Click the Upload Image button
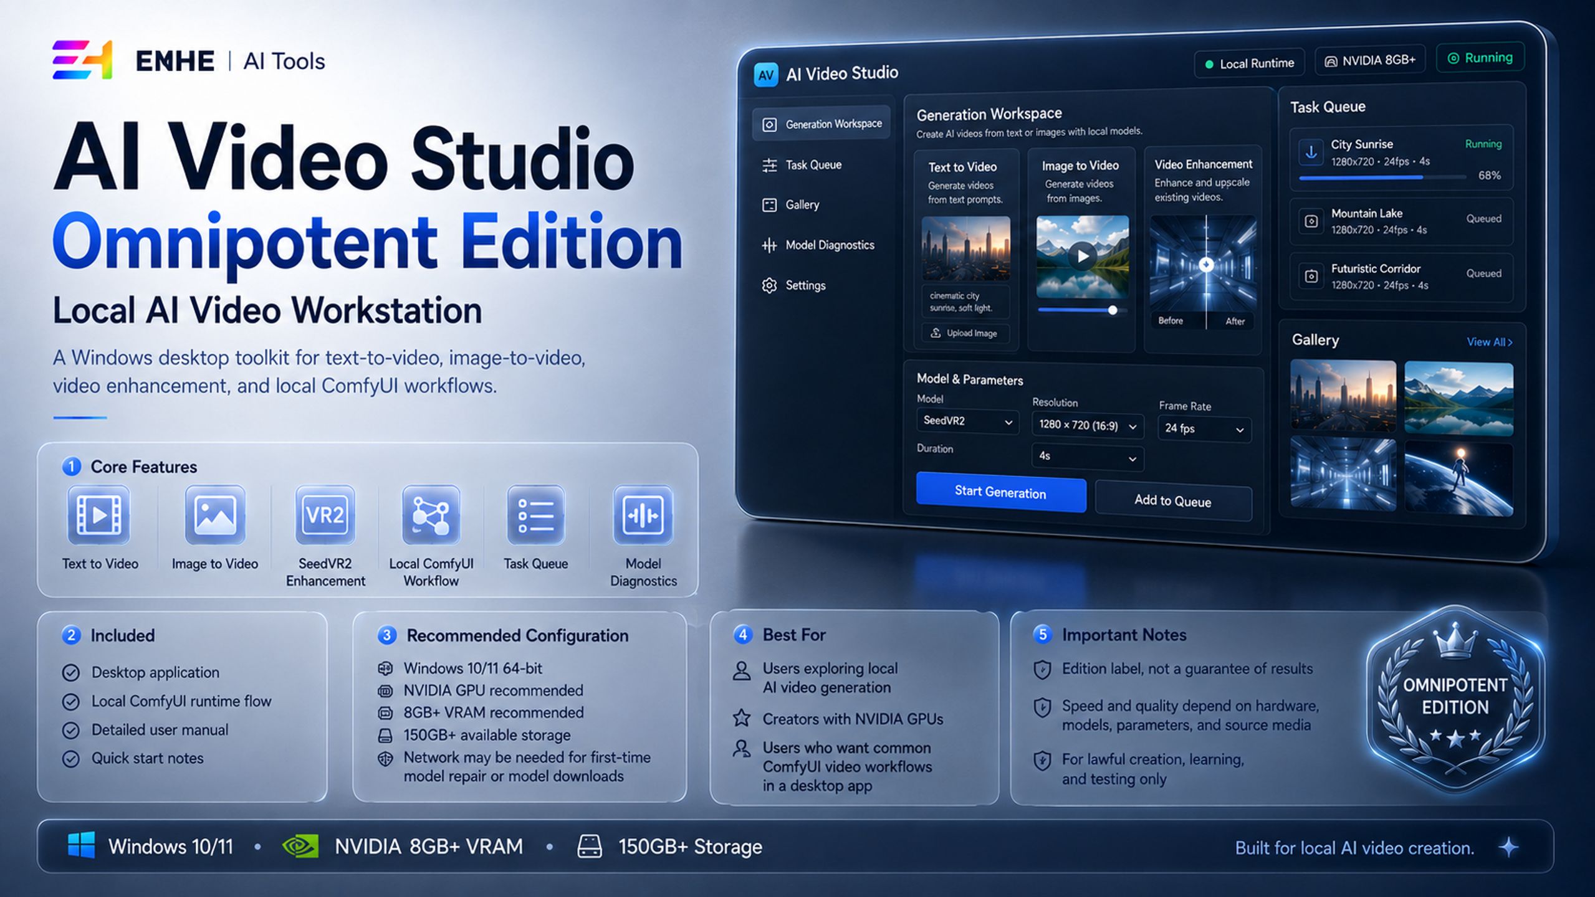Screen dimensions: 1595x897 coord(965,333)
